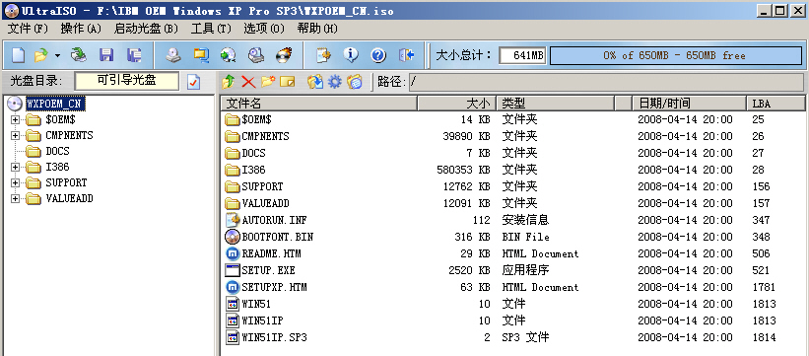Image resolution: width=809 pixels, height=356 pixels.
Task: Expand the CMPNENTS tree node
Action: tap(15, 135)
